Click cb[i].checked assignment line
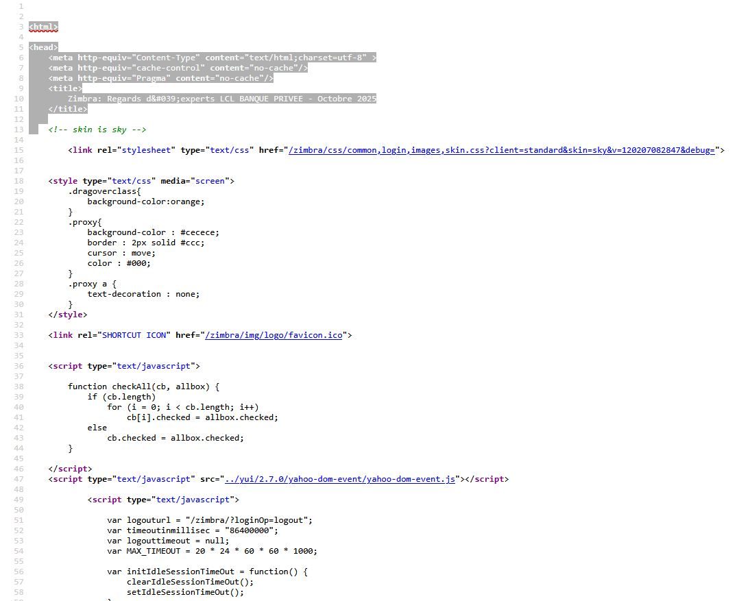Image resolution: width=739 pixels, height=601 pixels. point(203,418)
